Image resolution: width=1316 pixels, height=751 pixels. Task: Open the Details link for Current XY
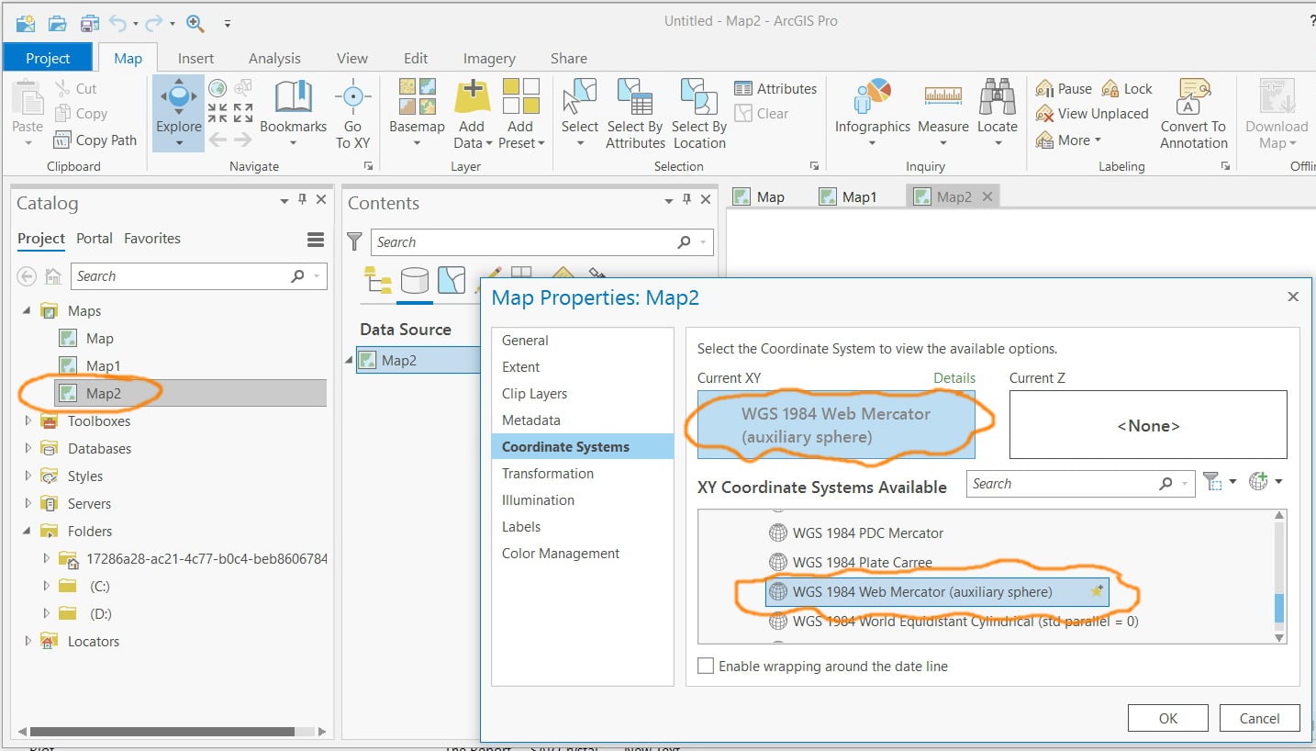coord(954,378)
